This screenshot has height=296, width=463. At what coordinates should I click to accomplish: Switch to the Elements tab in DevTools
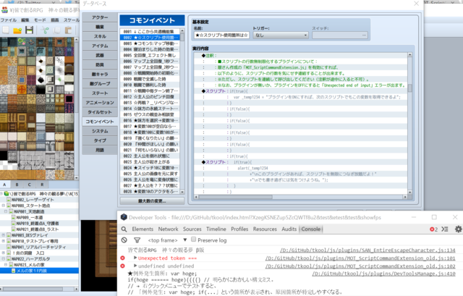[x=143, y=229]
